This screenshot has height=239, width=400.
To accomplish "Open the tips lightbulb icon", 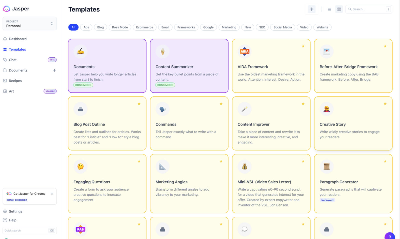I will click(x=311, y=9).
